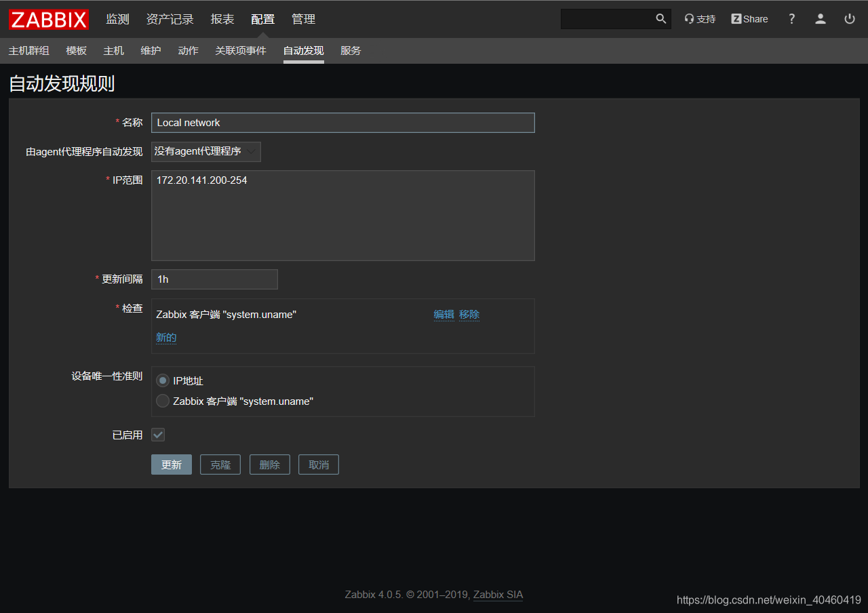The width and height of the screenshot is (868, 613).
Task: Open the user profile icon
Action: 821,19
